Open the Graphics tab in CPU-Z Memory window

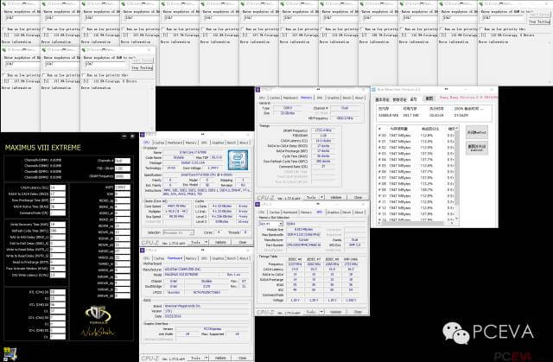pos(334,98)
